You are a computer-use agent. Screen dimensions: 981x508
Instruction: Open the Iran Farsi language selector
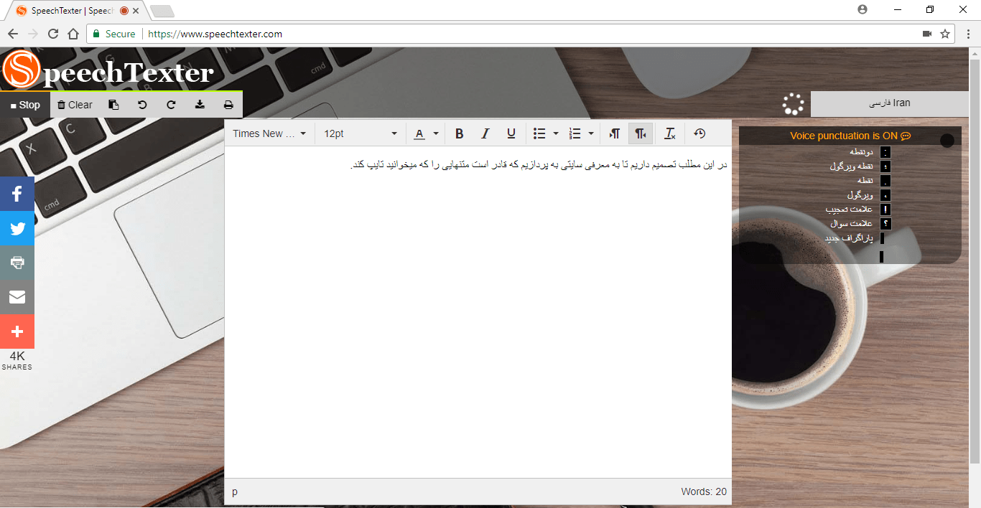pos(889,103)
